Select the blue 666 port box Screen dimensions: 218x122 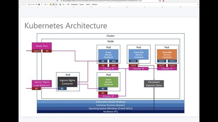[114, 61]
